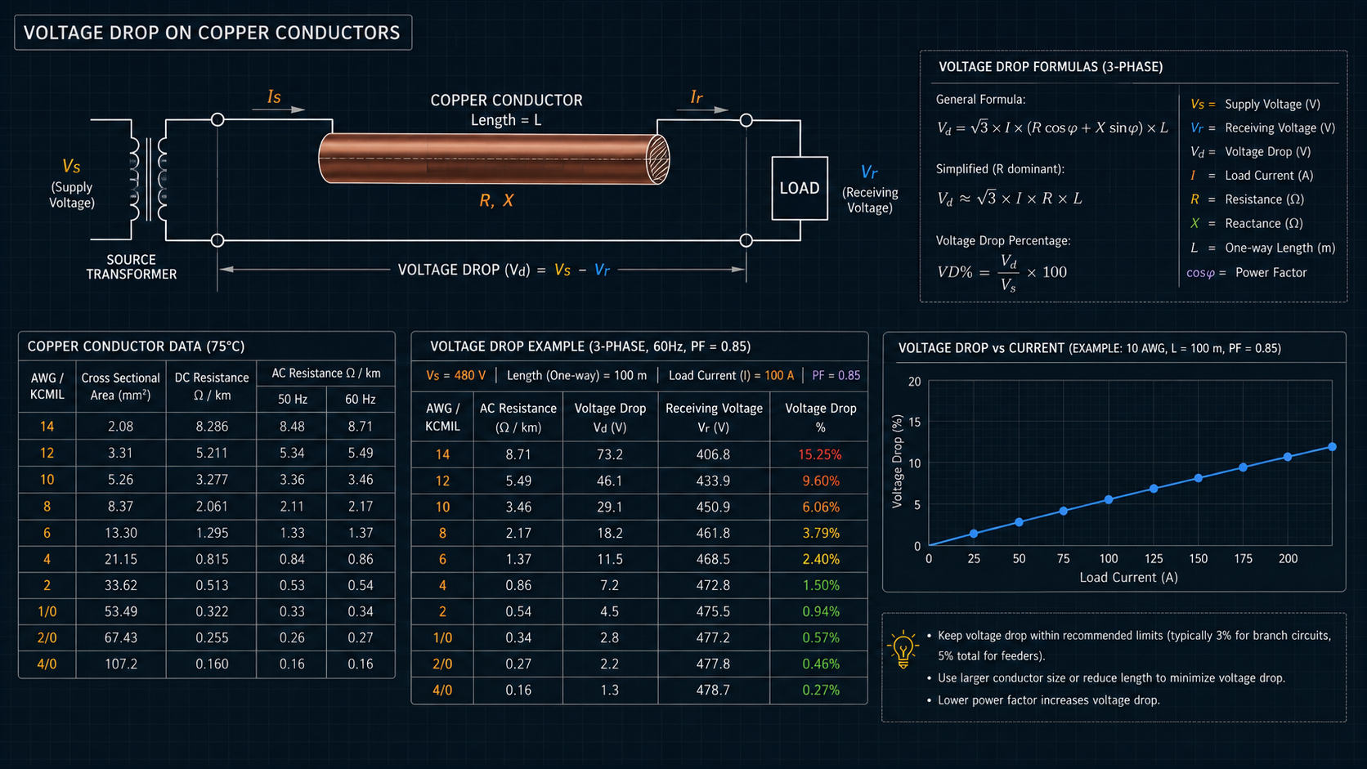Viewport: 1367px width, 769px height.
Task: Click 'VOLTAGE DROP FORMULAS (3-PHASE)' heading
Action: pos(1051,67)
